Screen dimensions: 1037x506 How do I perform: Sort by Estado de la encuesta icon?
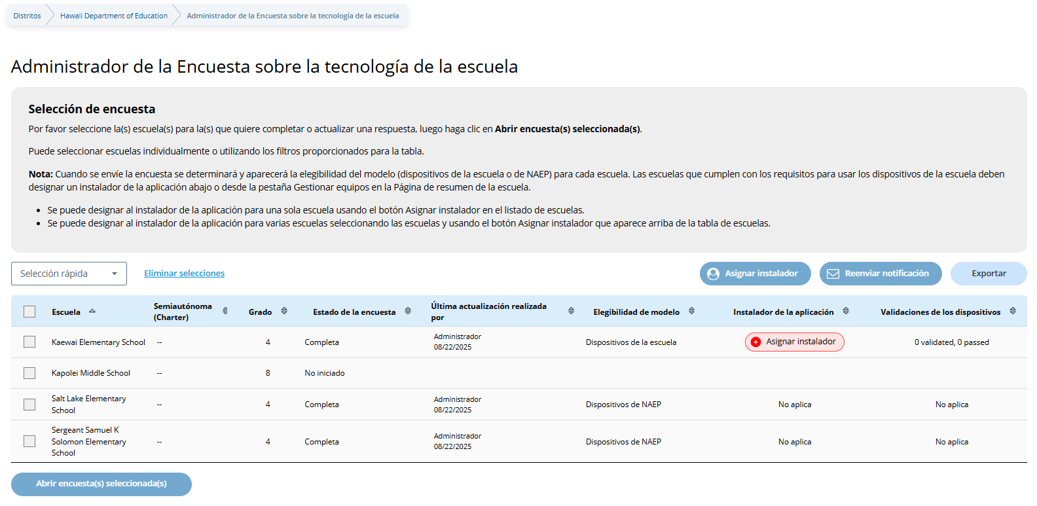point(408,311)
